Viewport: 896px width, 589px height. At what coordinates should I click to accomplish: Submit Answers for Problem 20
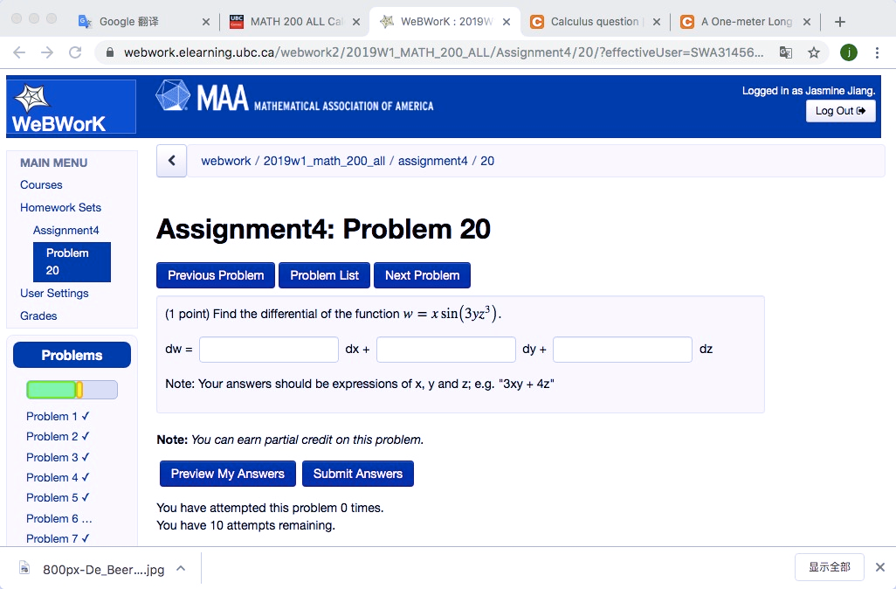pyautogui.click(x=358, y=473)
